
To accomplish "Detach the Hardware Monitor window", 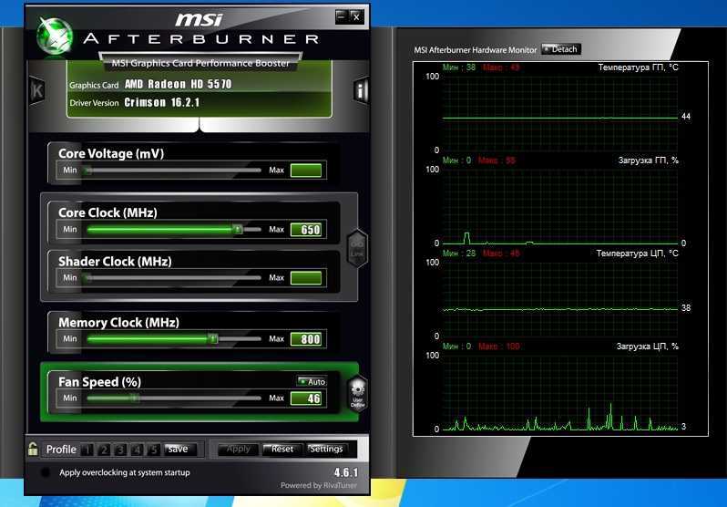I will click(561, 49).
